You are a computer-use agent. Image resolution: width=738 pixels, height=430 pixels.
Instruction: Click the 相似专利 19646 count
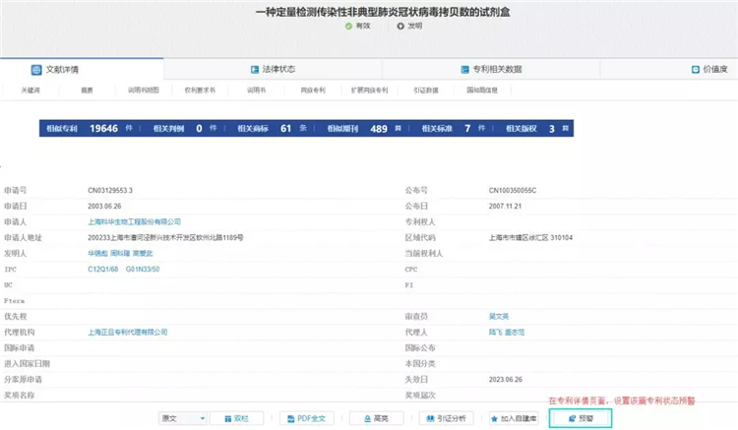(x=103, y=128)
